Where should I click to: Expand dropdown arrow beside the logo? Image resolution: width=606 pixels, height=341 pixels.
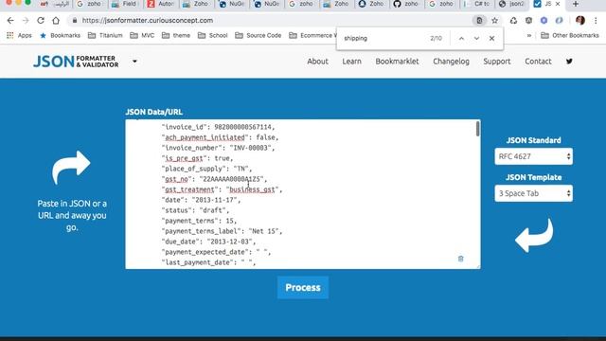pos(134,61)
